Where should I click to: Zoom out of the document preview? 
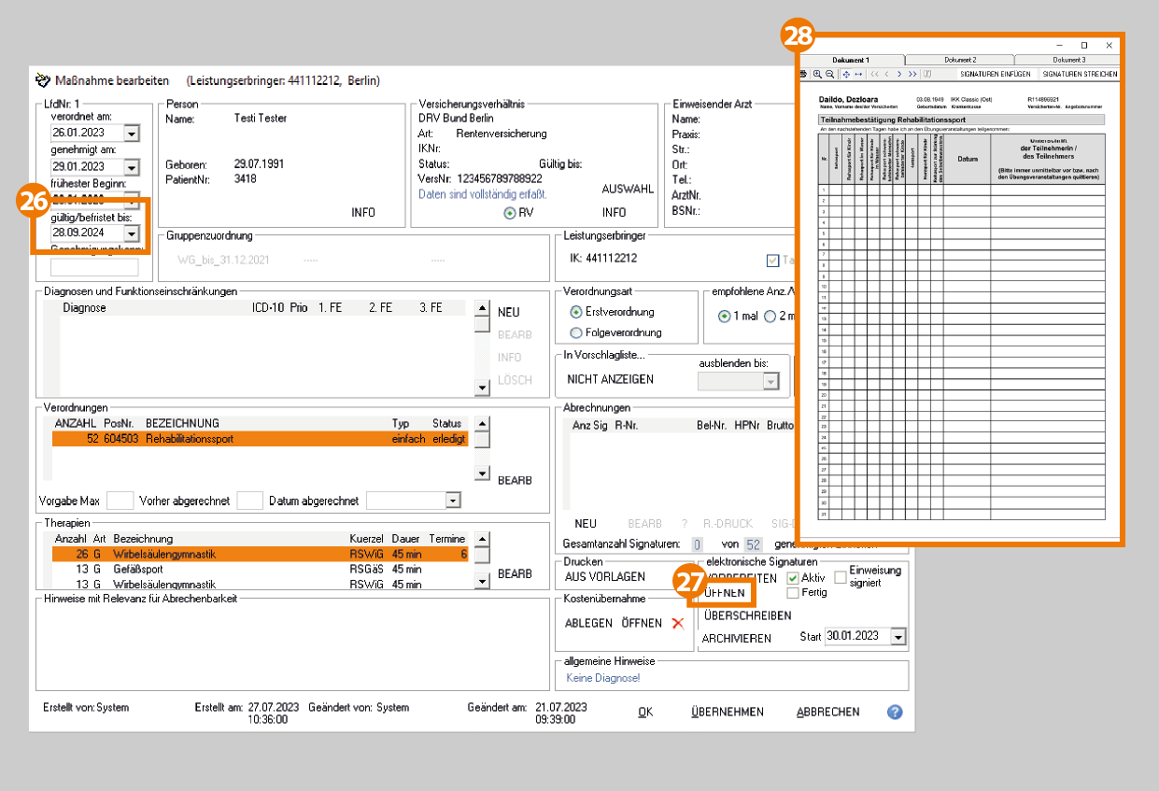click(x=829, y=74)
